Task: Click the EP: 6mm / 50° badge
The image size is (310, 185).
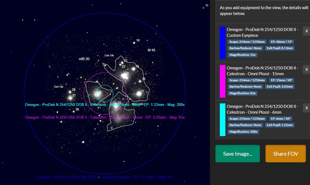Action: point(280,119)
